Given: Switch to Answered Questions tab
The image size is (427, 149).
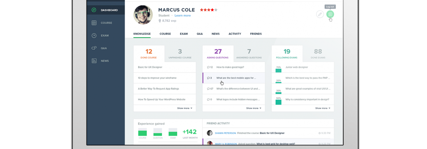Looking at the screenshot, I should point(249,54).
